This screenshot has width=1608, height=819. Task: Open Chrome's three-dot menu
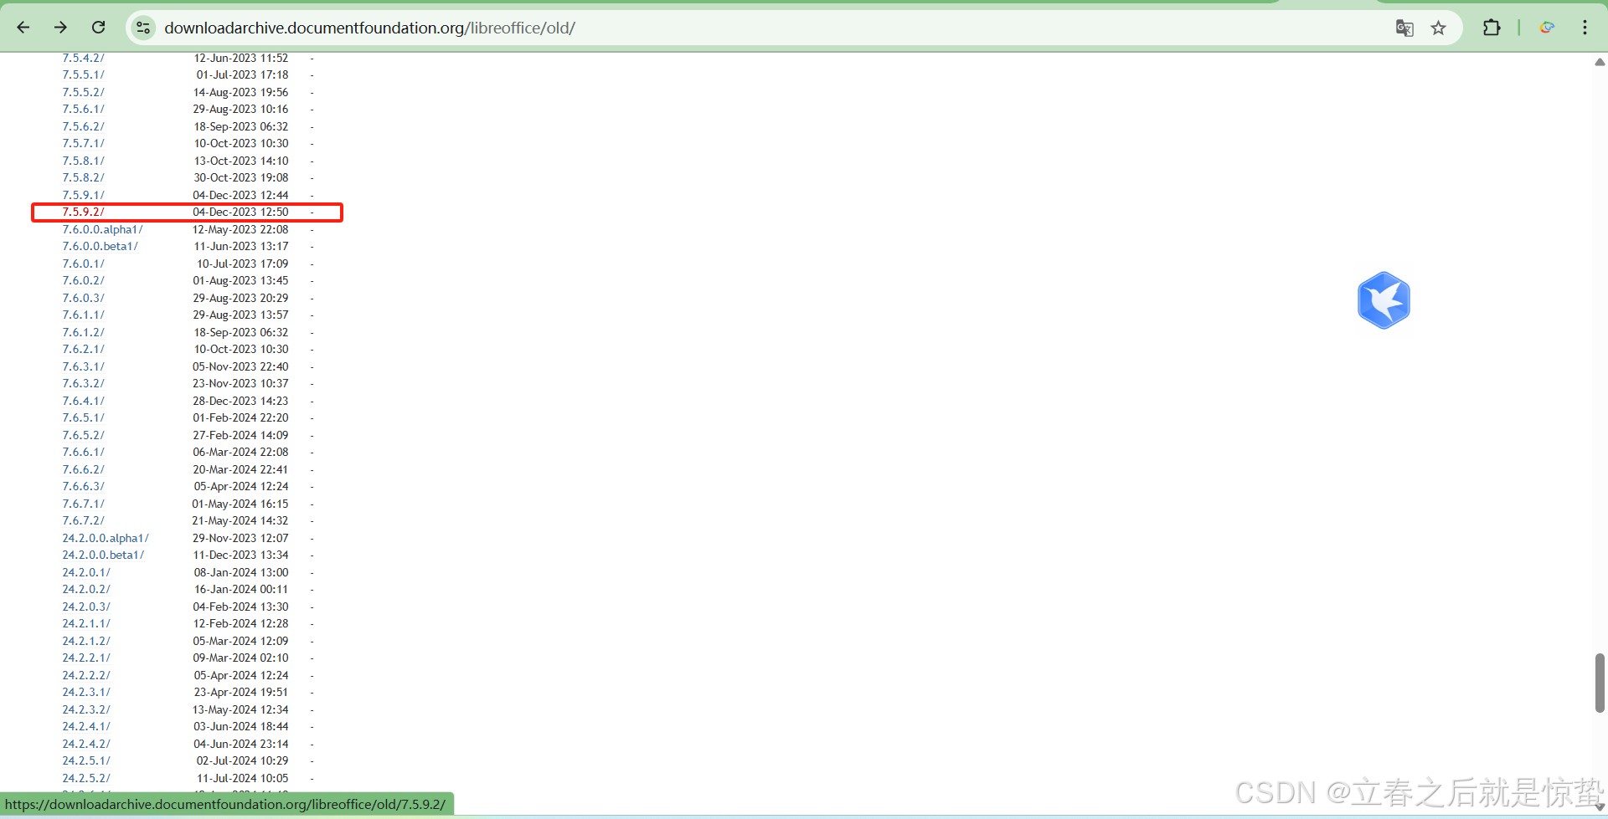point(1585,28)
